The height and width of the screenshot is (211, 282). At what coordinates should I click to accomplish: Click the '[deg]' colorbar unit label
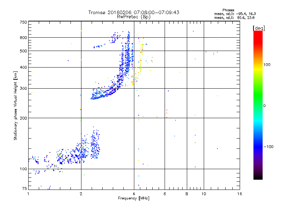click(259, 28)
